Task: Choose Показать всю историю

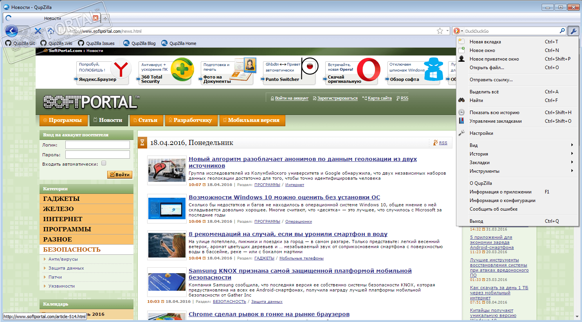Action: pyautogui.click(x=517, y=113)
